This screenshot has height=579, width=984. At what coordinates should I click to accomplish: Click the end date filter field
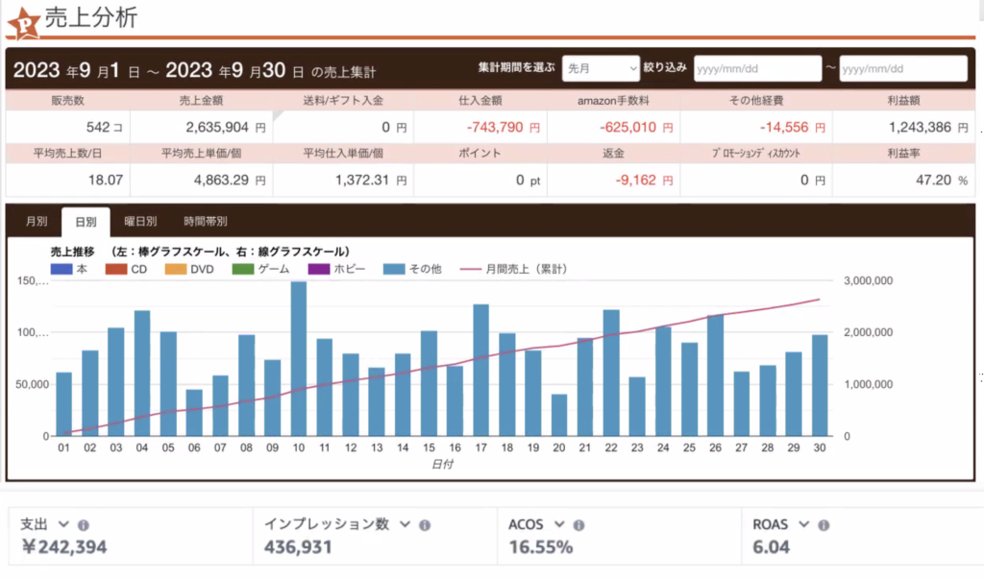[902, 68]
